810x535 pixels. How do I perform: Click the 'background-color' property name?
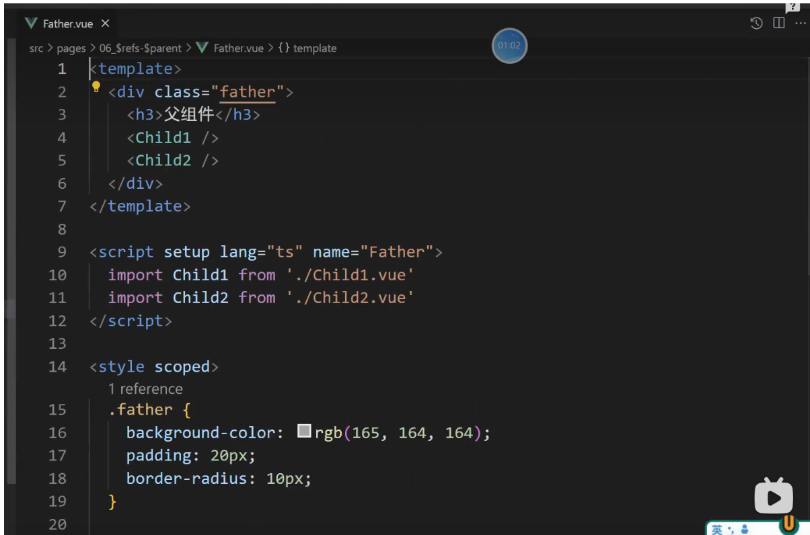(200, 433)
